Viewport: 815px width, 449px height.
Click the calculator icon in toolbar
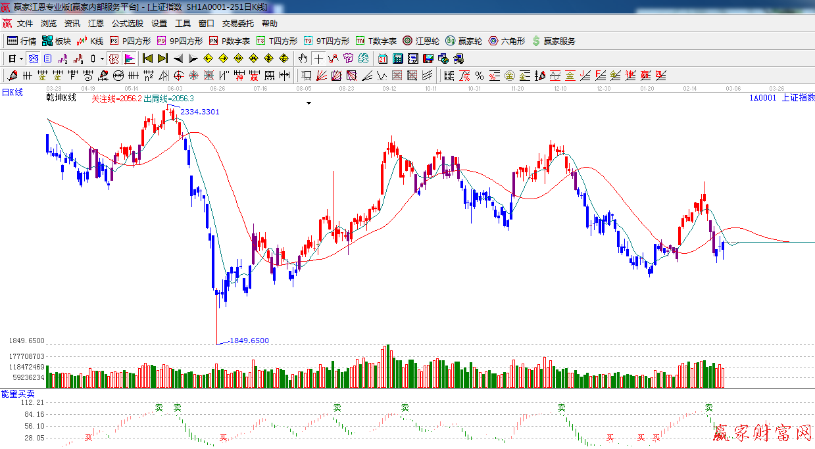pos(398,59)
